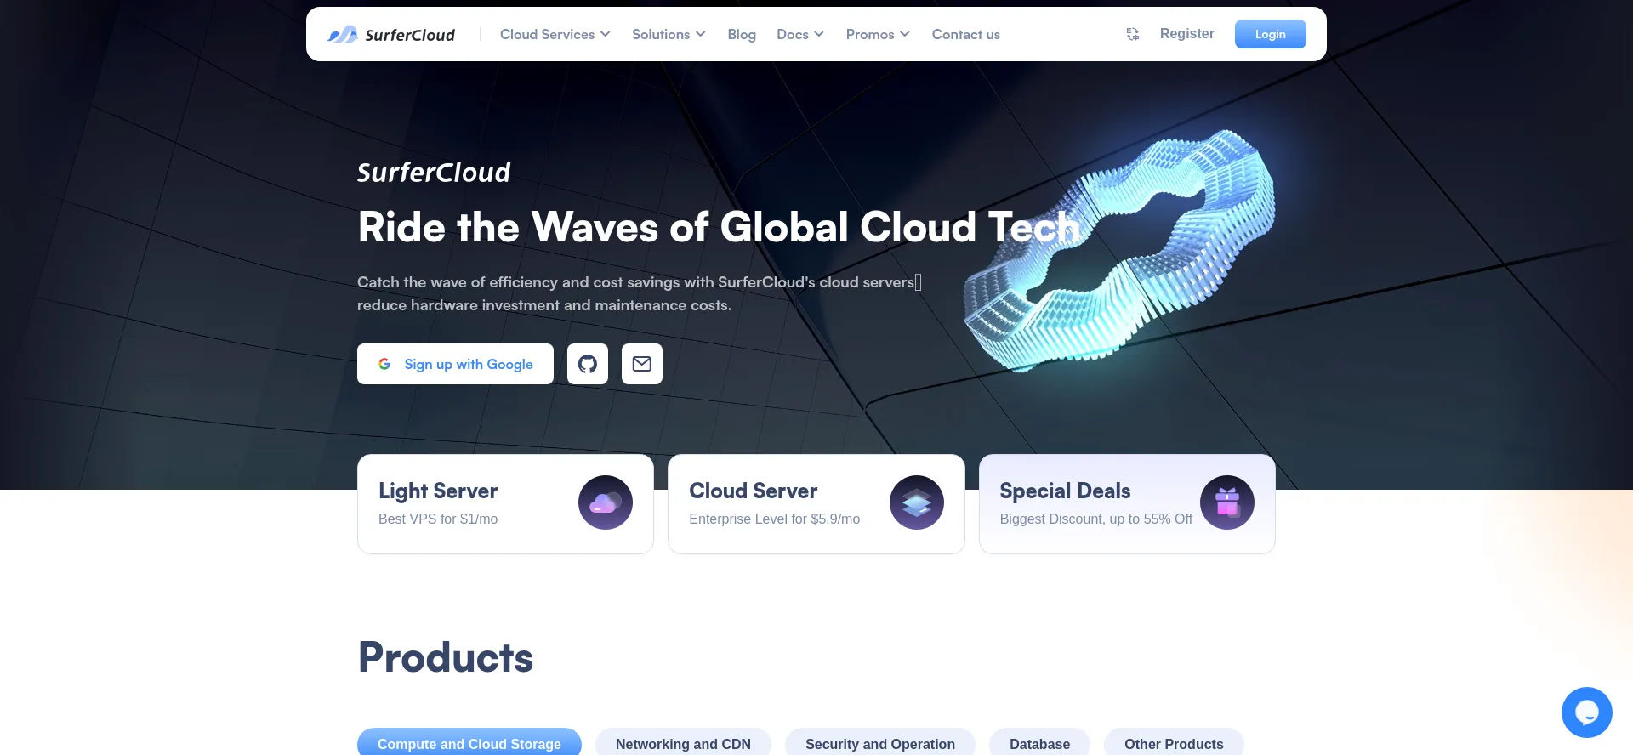
Task: Click the Register link
Action: [1186, 33]
